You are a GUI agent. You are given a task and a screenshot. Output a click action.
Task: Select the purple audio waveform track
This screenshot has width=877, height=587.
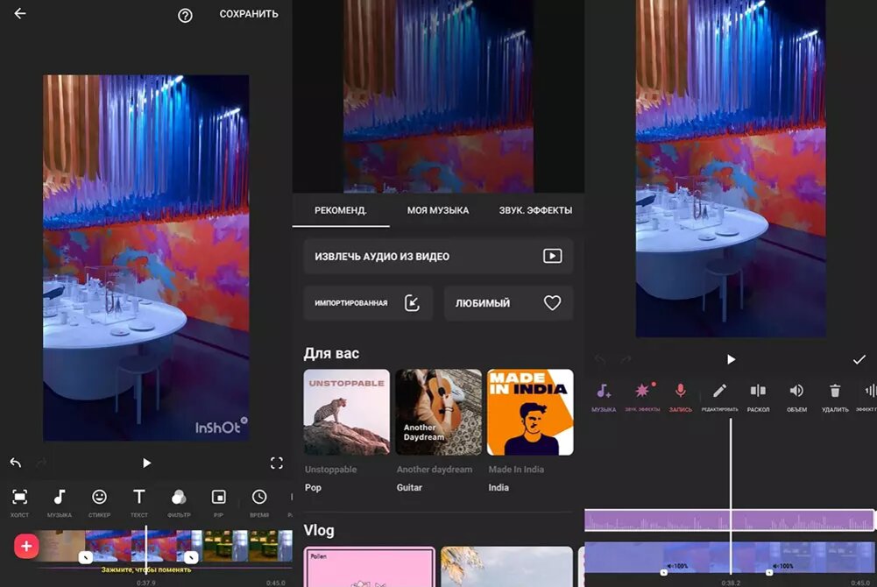729,520
